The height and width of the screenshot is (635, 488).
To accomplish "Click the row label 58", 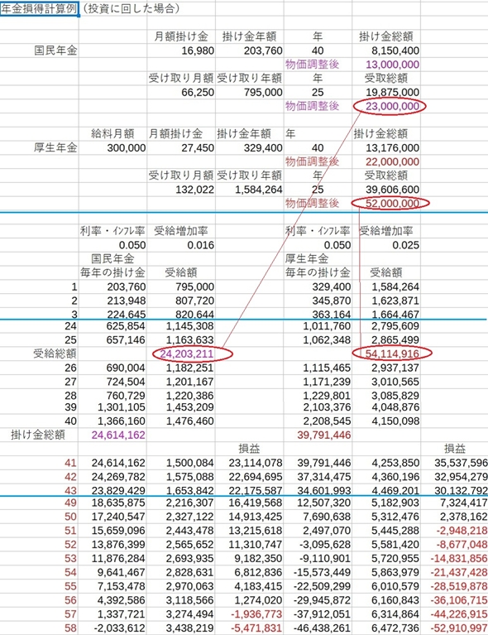I will pyautogui.click(x=70, y=628).
